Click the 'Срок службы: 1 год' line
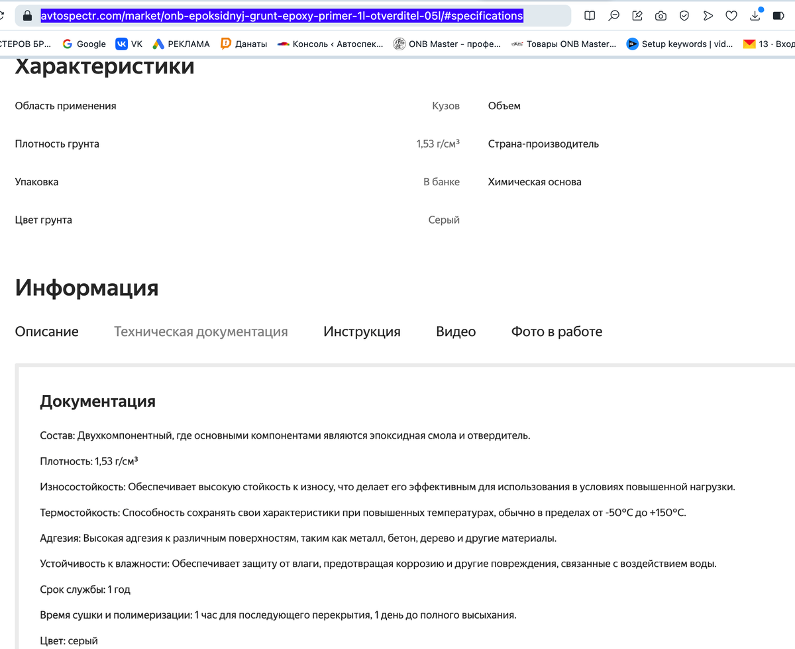Image resolution: width=795 pixels, height=649 pixels. (85, 589)
